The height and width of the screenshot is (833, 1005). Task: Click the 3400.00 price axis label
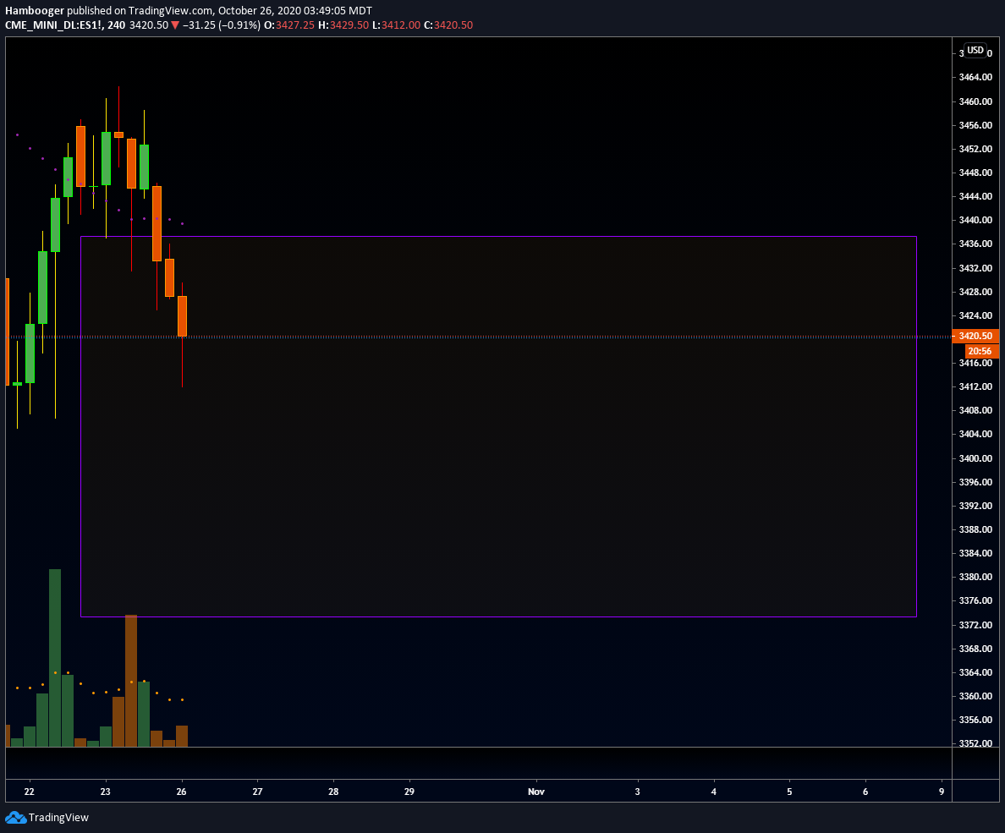click(x=975, y=458)
